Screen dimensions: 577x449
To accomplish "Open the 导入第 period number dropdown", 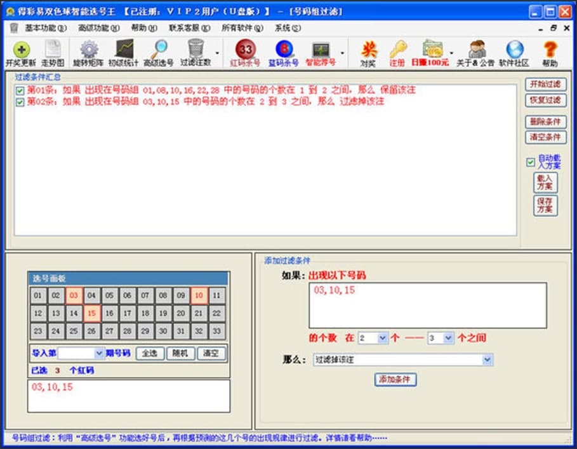I will [99, 352].
